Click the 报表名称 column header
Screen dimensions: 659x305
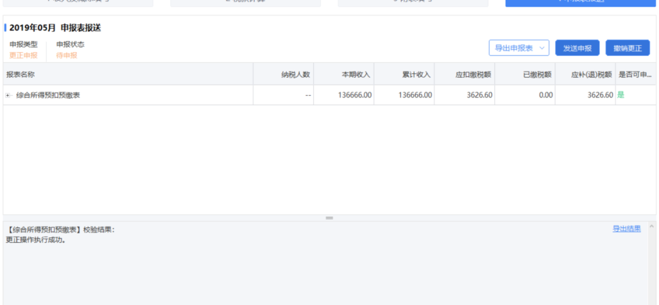21,74
